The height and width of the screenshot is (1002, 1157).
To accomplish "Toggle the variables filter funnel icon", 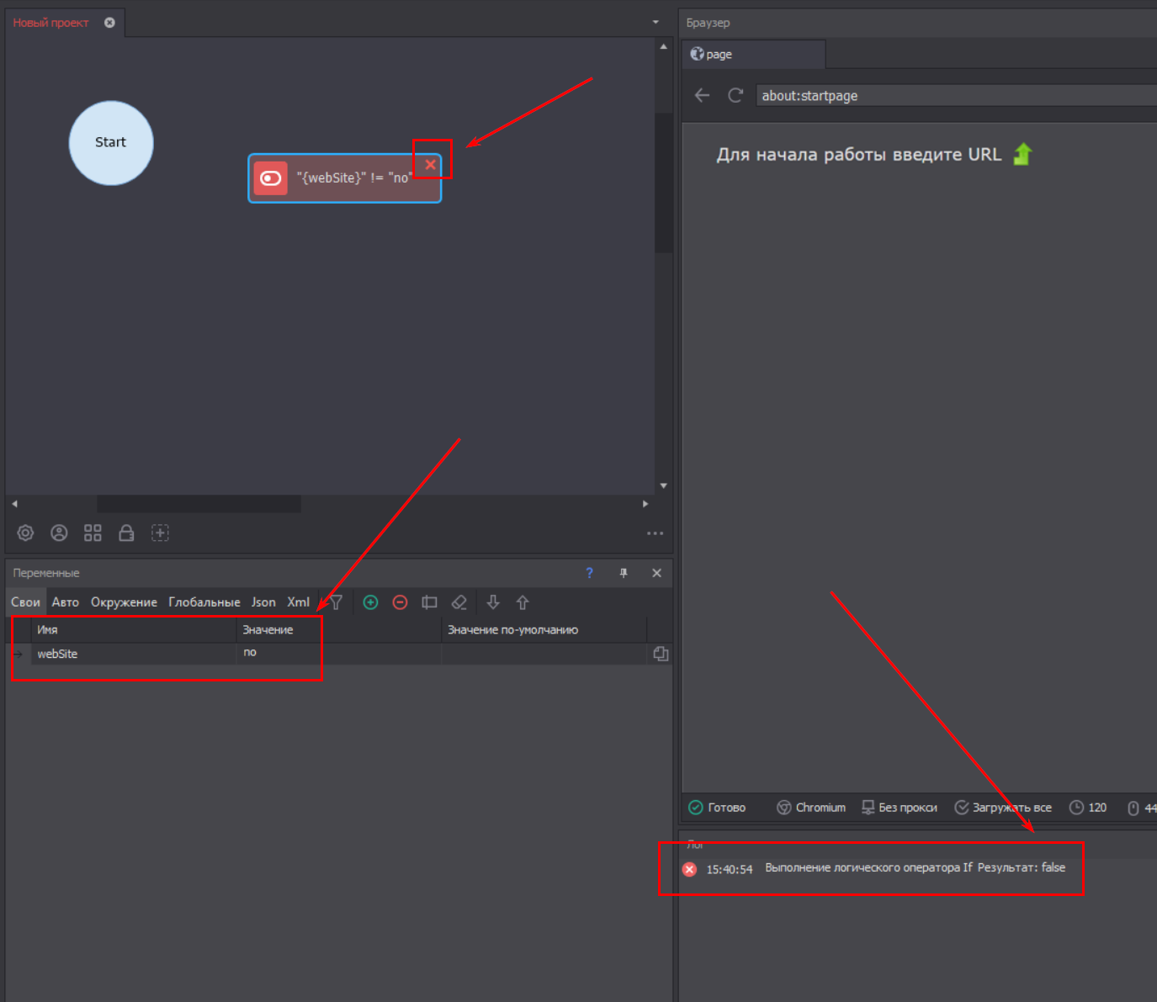I will 336,602.
